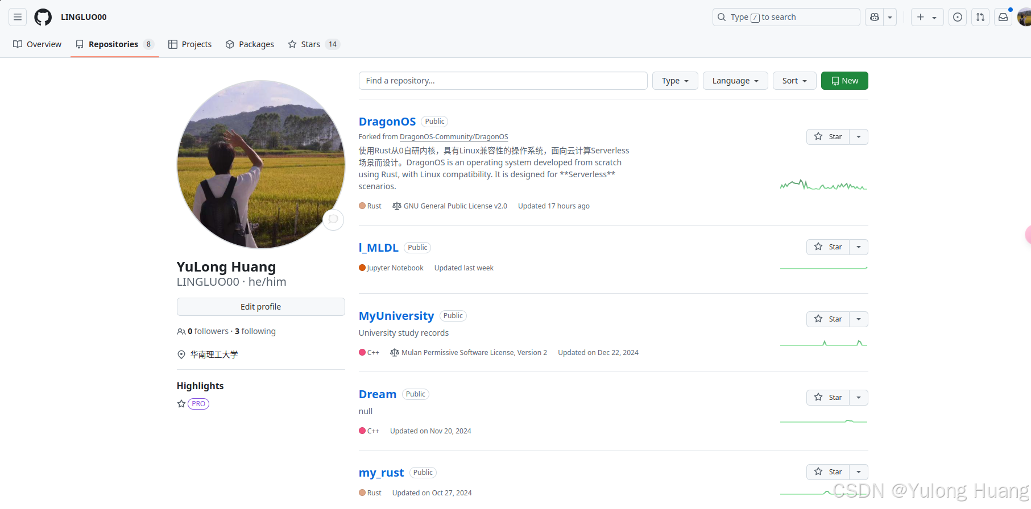
Task: Click the license scale icon on MyUniversity
Action: point(395,353)
